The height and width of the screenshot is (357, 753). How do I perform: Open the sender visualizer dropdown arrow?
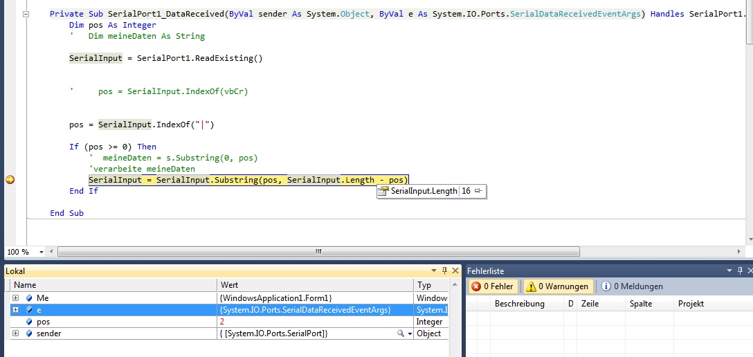pos(410,333)
